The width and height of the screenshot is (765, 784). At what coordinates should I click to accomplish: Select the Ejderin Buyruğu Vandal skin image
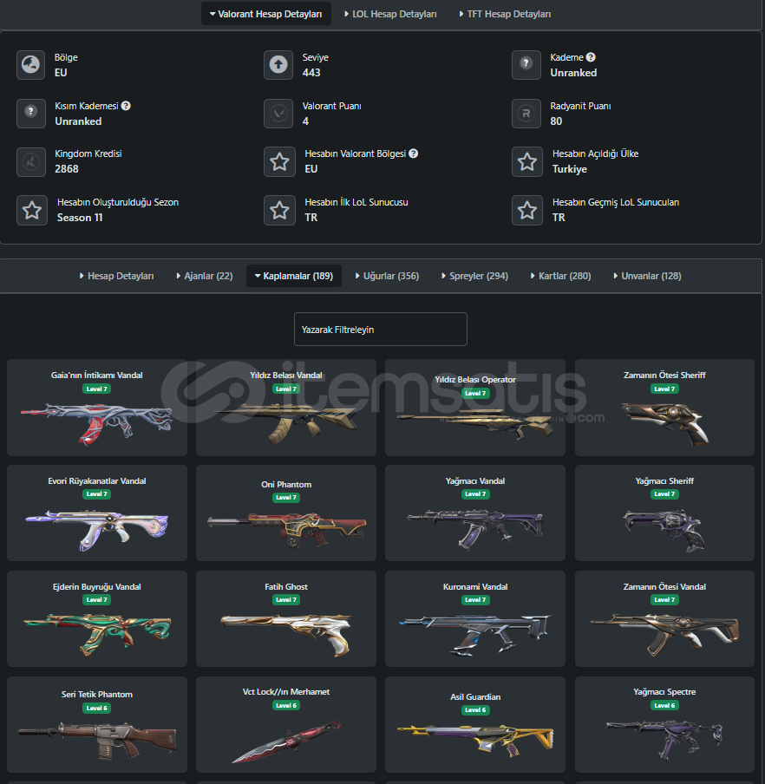tap(96, 635)
